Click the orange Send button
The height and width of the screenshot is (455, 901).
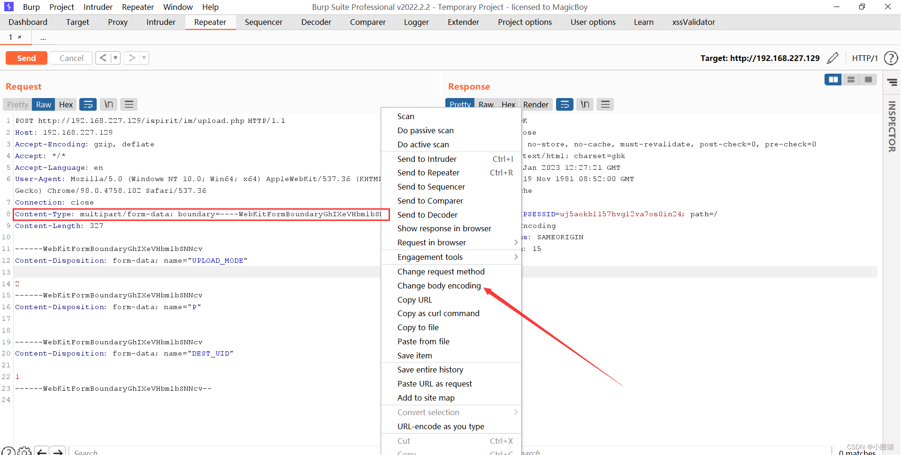(26, 58)
